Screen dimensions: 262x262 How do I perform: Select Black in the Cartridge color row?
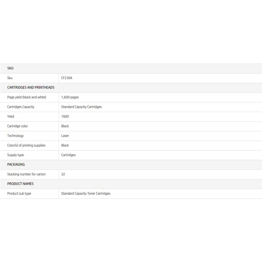tap(65, 126)
